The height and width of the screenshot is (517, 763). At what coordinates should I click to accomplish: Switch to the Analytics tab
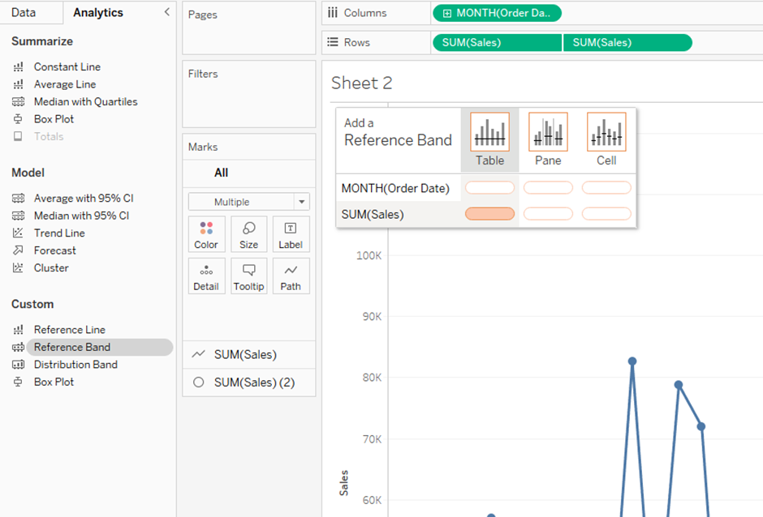pos(98,12)
